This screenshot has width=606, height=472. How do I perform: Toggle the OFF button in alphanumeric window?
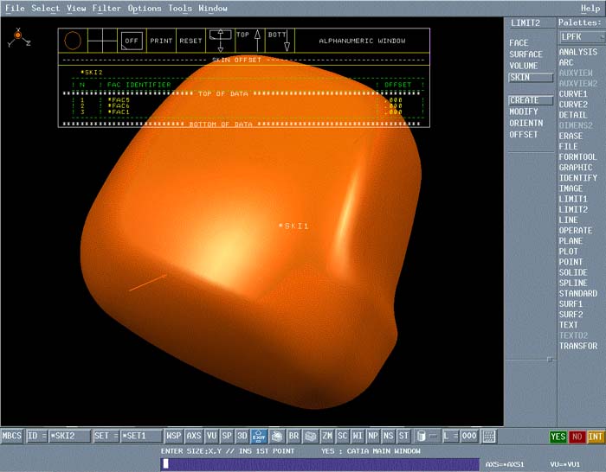(x=132, y=41)
